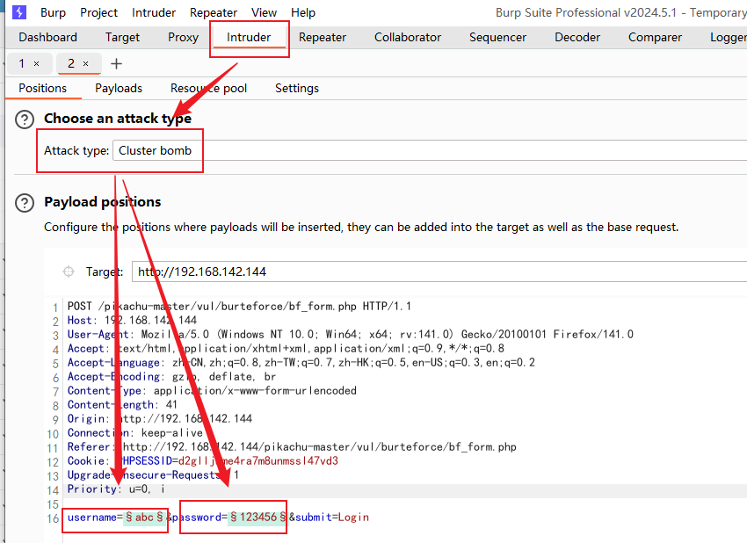Select the Intruder tool tab
Viewport: 747px width, 543px height.
pos(249,37)
